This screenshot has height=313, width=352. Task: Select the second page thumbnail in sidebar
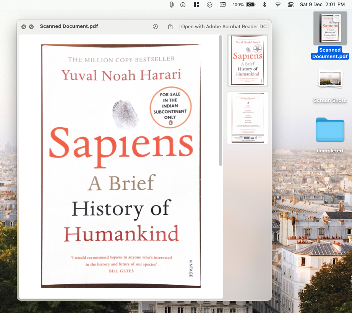pos(248,118)
